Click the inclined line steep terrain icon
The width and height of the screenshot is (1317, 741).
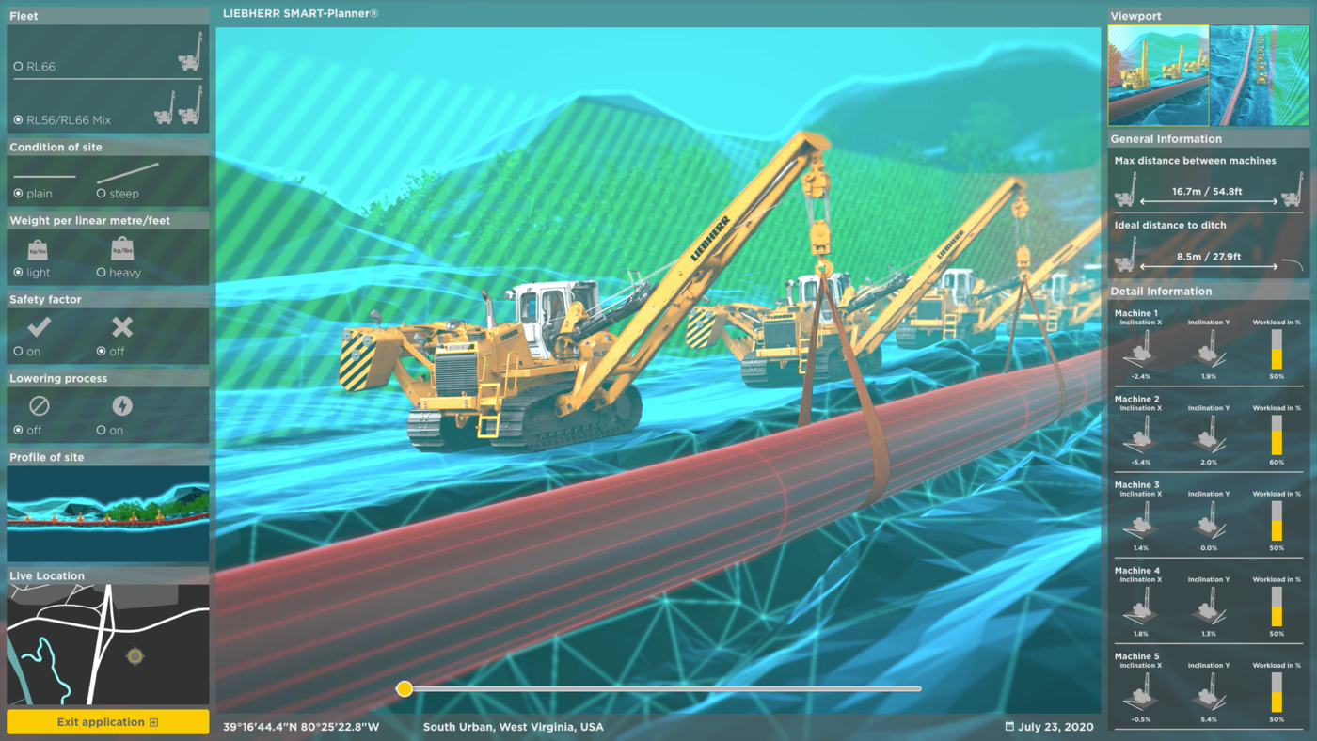127,173
